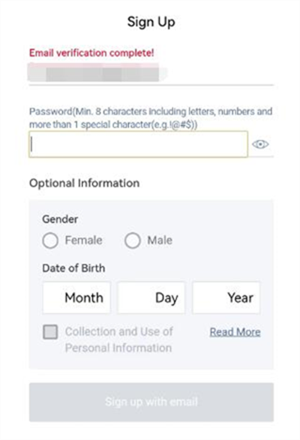Open the Read More link

point(235,332)
